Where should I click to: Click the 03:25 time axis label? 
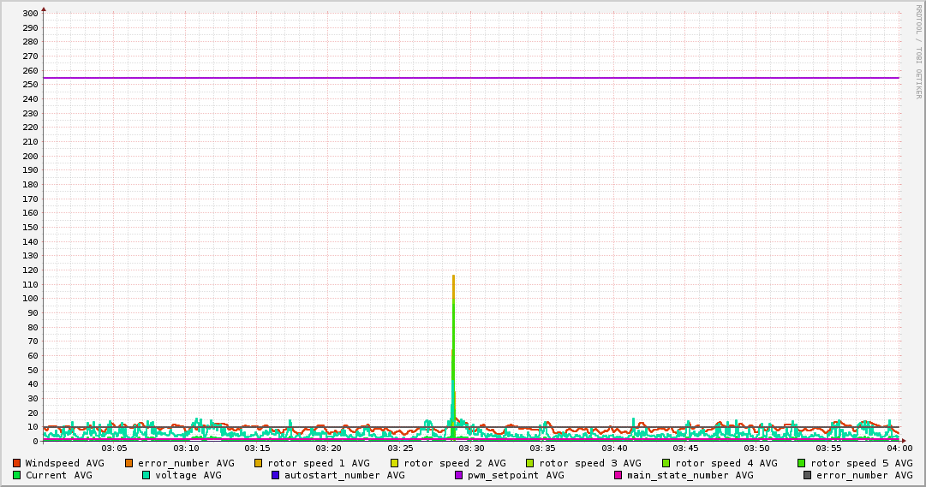point(400,448)
